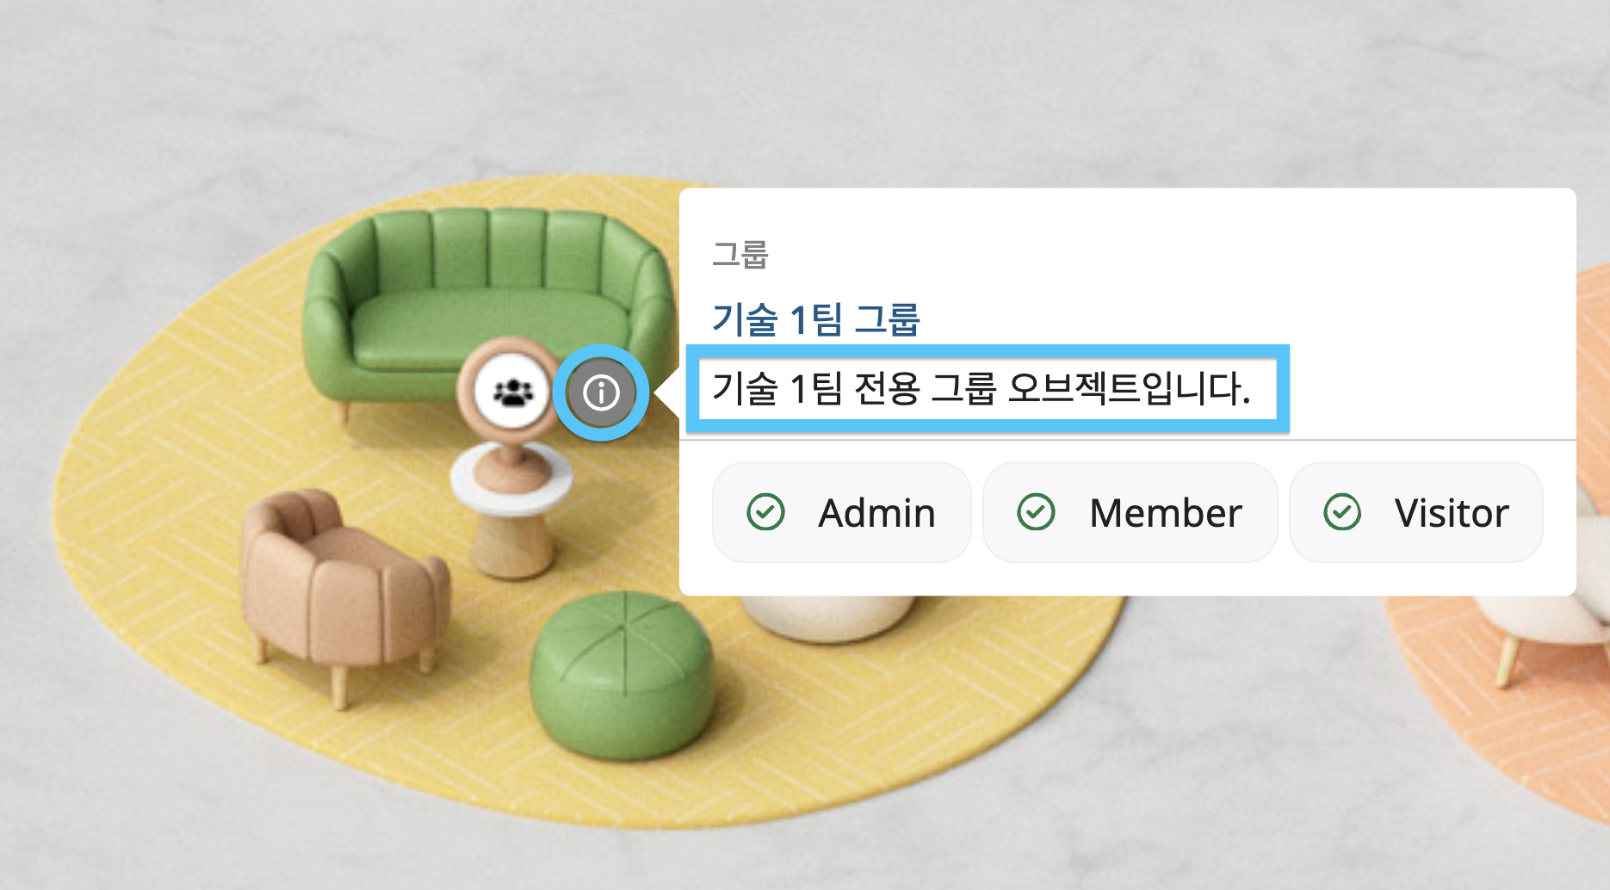The height and width of the screenshot is (890, 1610).
Task: Toggle the Member permission chip
Action: click(1129, 512)
